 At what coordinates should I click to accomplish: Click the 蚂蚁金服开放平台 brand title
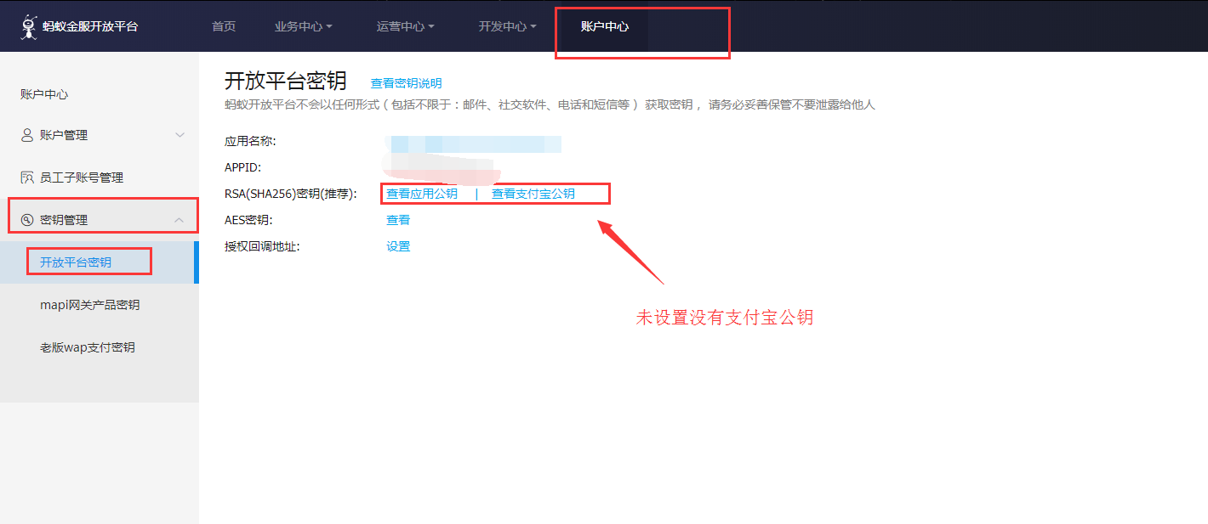(x=90, y=26)
